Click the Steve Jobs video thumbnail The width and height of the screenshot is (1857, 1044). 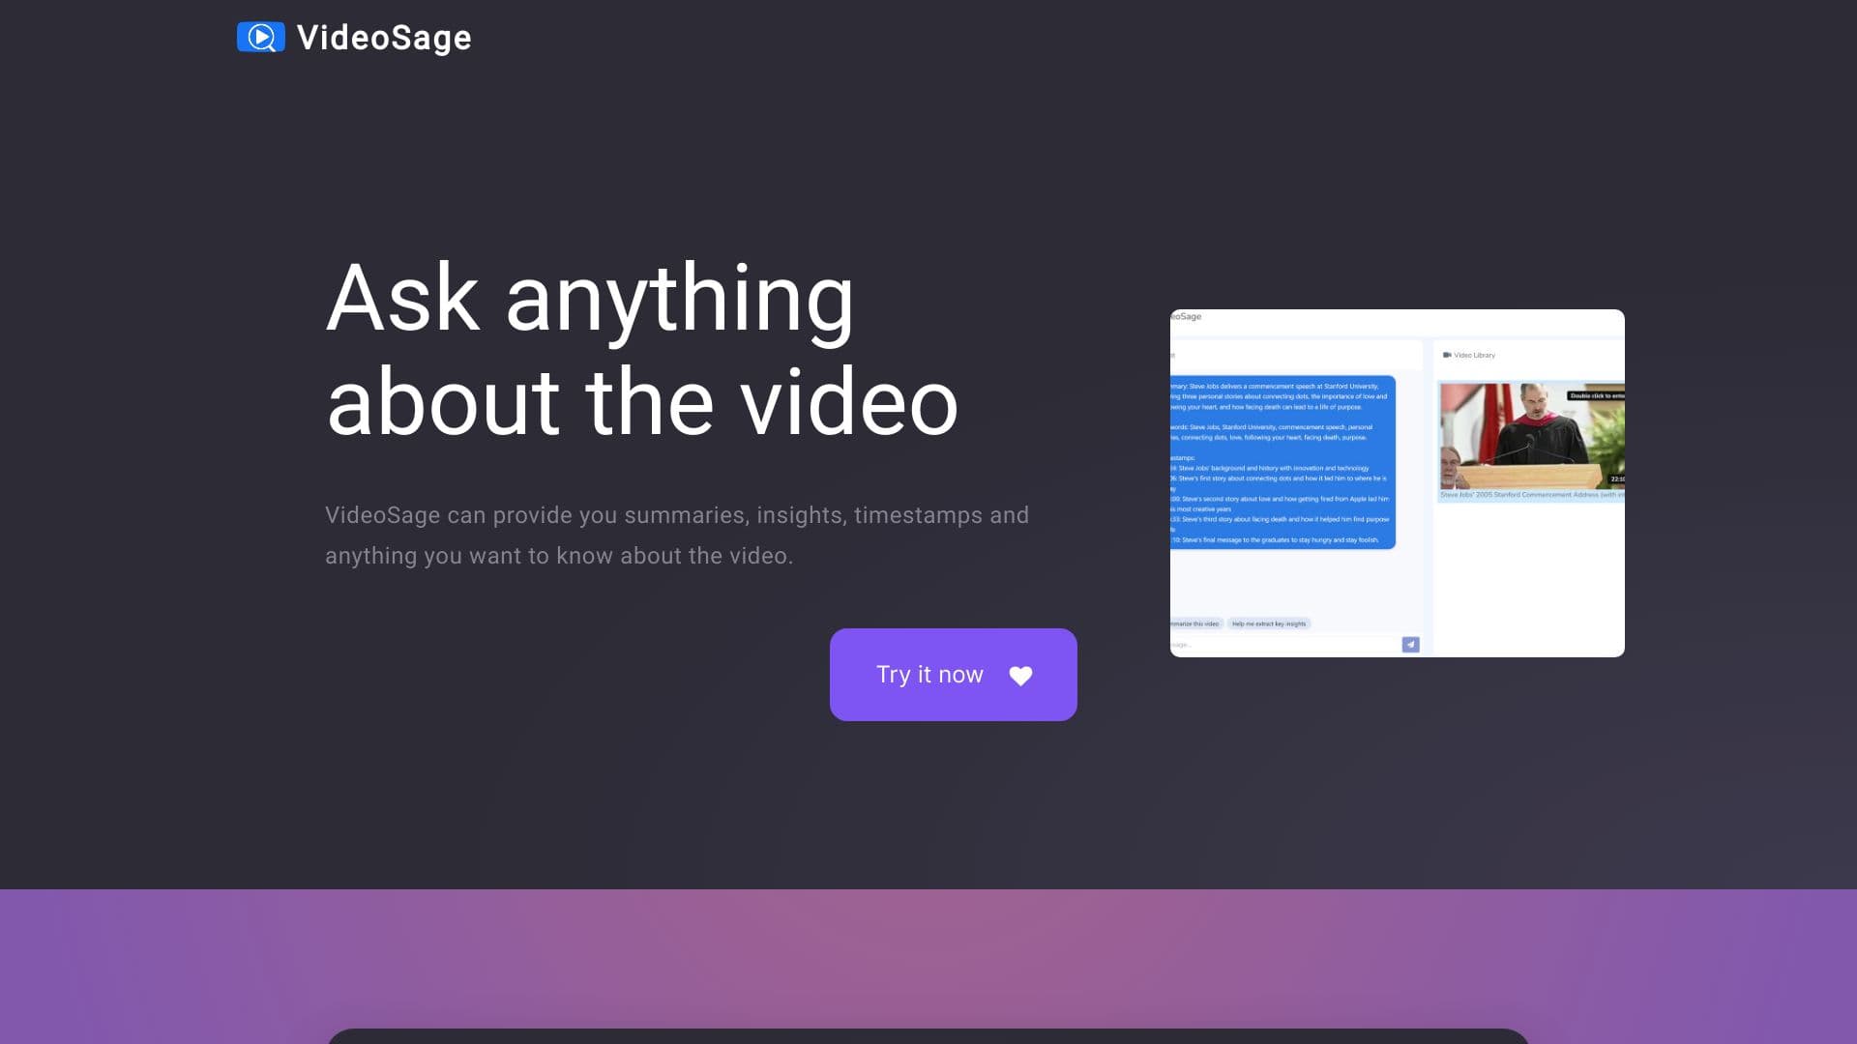click(1533, 437)
